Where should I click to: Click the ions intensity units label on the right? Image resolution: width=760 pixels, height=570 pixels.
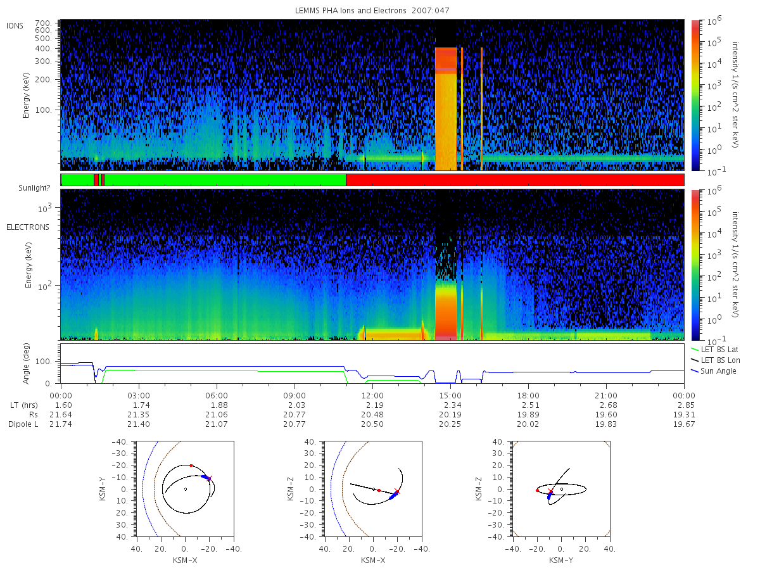735,95
